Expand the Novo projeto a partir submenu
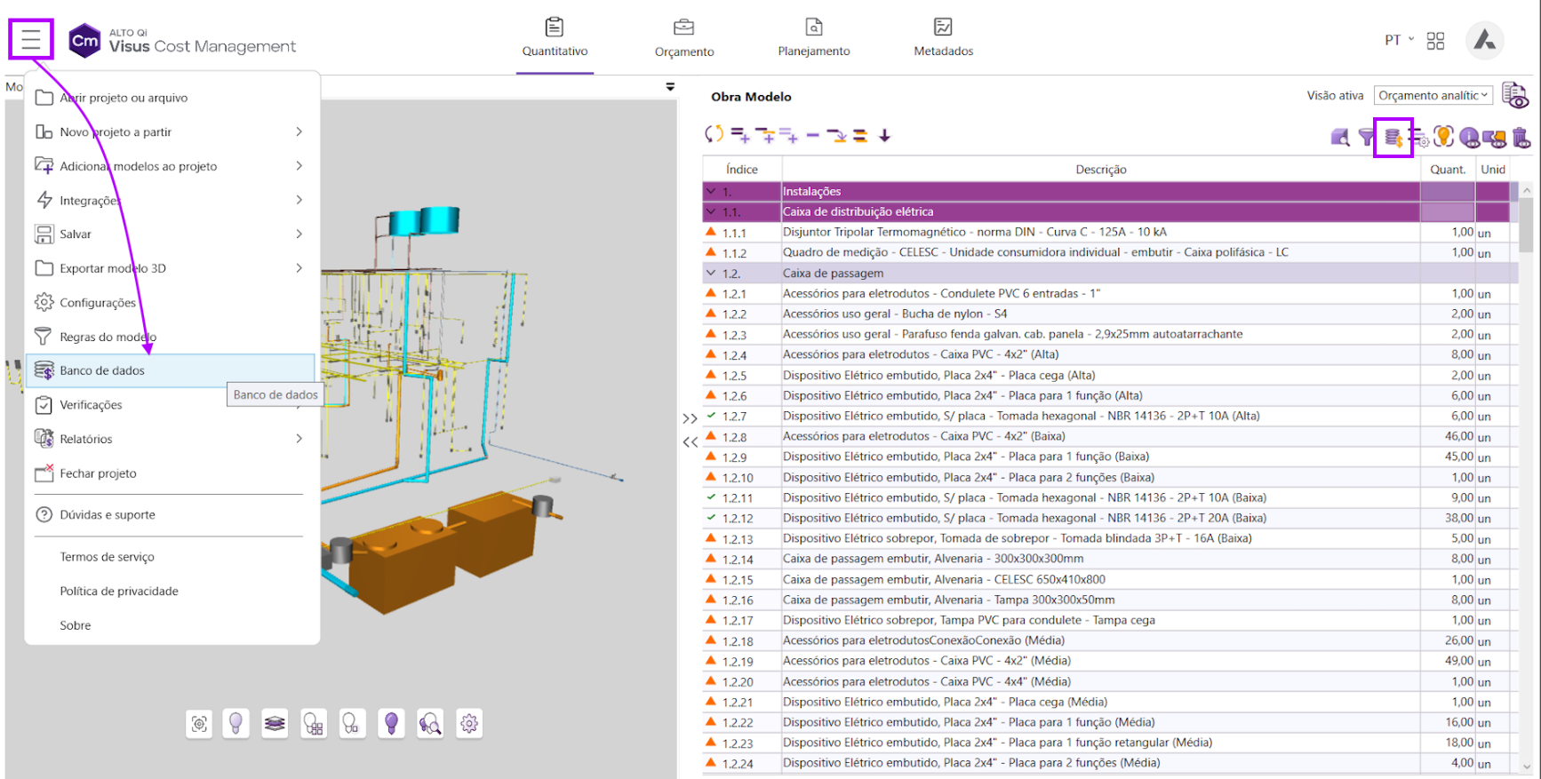The height and width of the screenshot is (779, 1541). pos(299,131)
